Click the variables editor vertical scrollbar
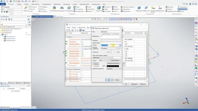The image size is (198, 111). 147,57
